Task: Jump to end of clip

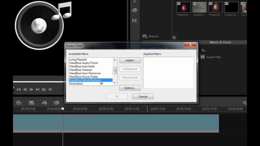Action: (37, 89)
